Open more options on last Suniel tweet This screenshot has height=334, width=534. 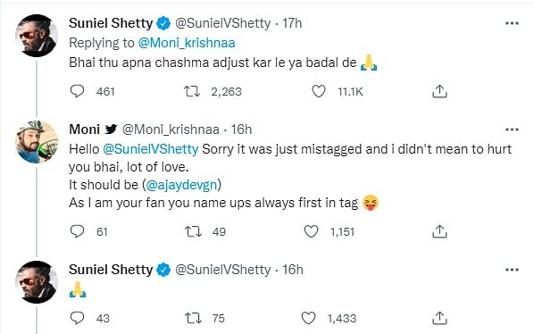(x=512, y=270)
